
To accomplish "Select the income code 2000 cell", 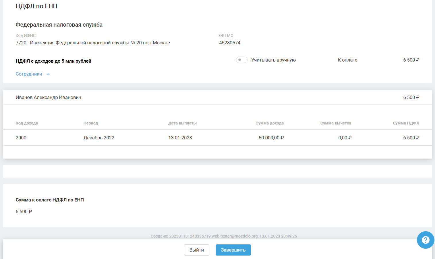I will 21,138.
